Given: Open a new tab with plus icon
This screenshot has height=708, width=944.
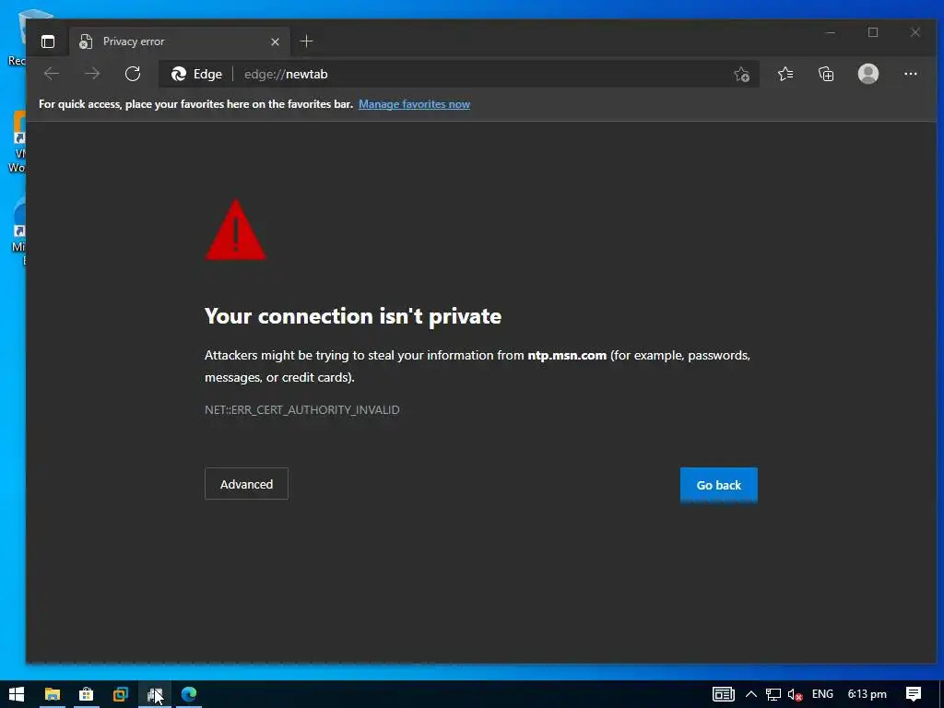Looking at the screenshot, I should (306, 41).
